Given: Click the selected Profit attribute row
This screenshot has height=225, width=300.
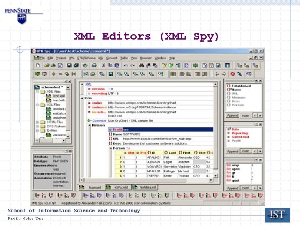Looking at the screenshot, I should pos(161,130).
